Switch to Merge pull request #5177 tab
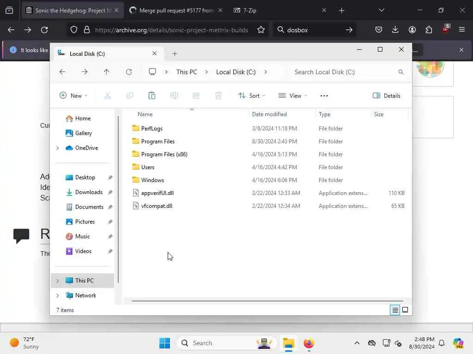The height and width of the screenshot is (354, 473). [176, 11]
